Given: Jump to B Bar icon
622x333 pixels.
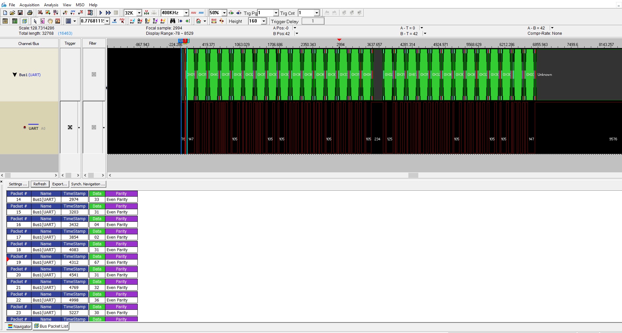Looking at the screenshot, I should (x=147, y=21).
